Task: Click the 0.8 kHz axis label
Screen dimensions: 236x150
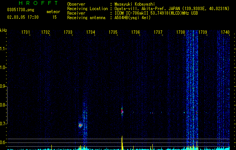Action: coord(3,105)
